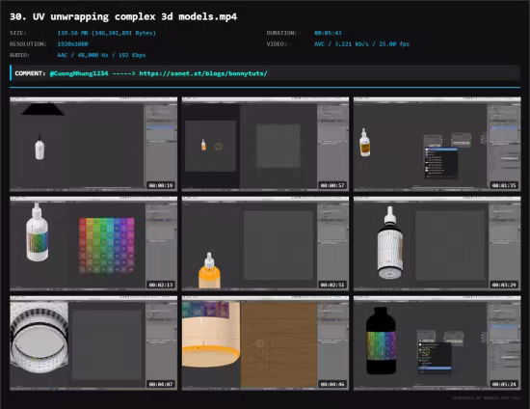Screen dimensions: 530x409
Task: Select the duration value '00:05:43'
Action: point(328,33)
